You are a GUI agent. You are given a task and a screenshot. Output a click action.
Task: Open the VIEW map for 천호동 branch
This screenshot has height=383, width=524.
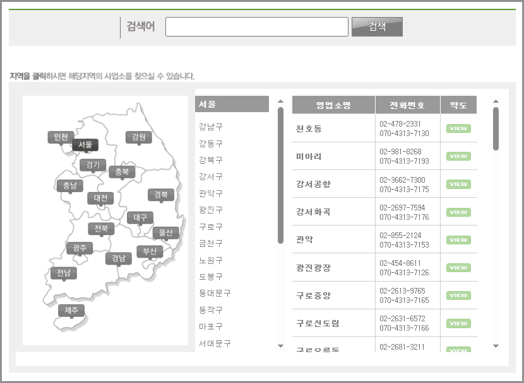point(458,128)
